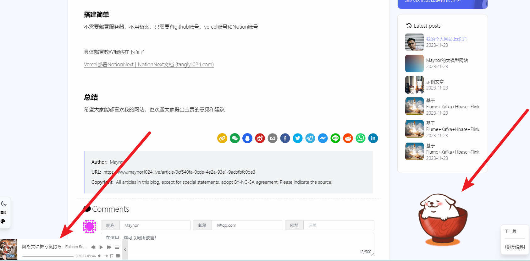Open the 模板说明 entry

pyautogui.click(x=515, y=247)
